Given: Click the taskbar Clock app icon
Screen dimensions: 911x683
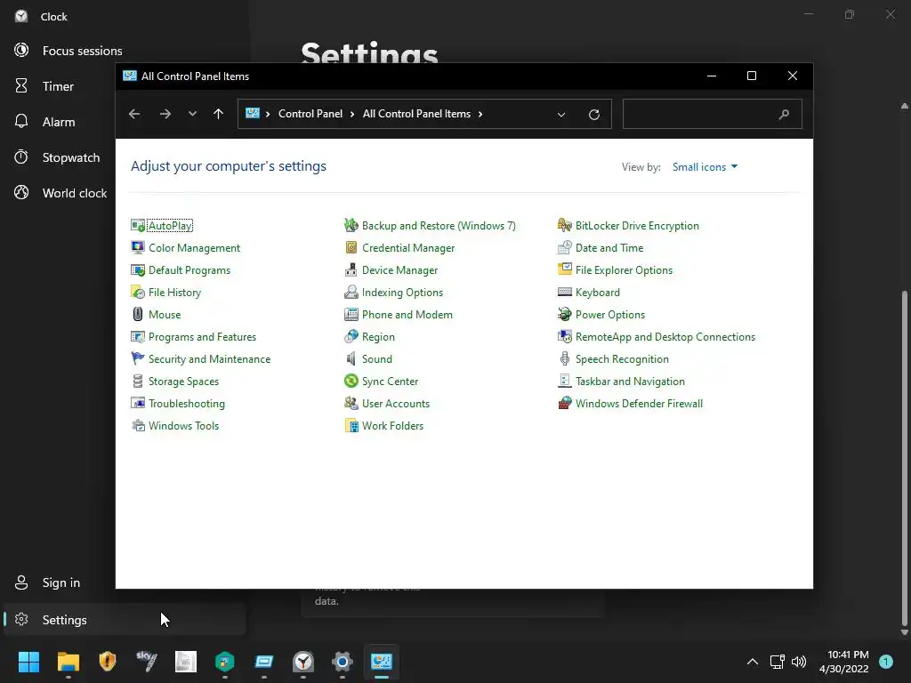Looking at the screenshot, I should [303, 662].
